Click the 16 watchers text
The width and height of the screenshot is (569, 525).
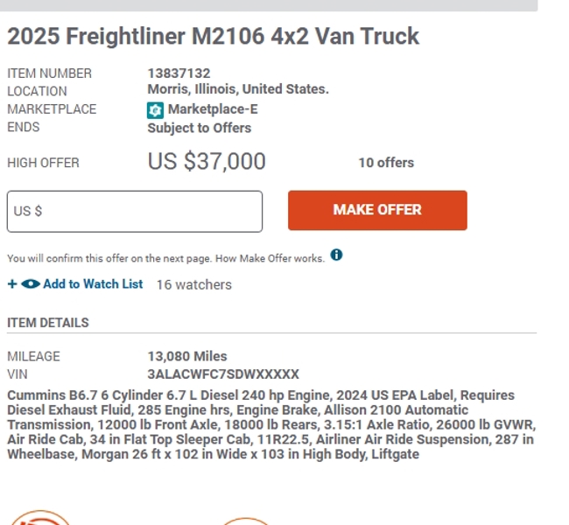193,284
